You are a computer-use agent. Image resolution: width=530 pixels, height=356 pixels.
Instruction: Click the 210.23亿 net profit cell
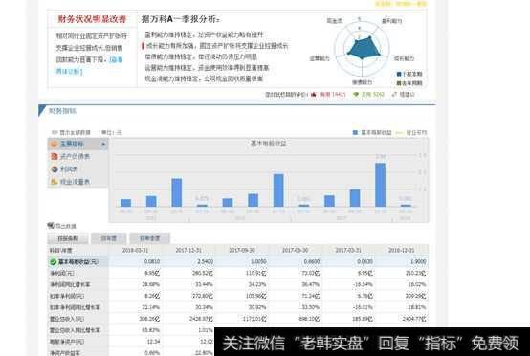coord(416,273)
